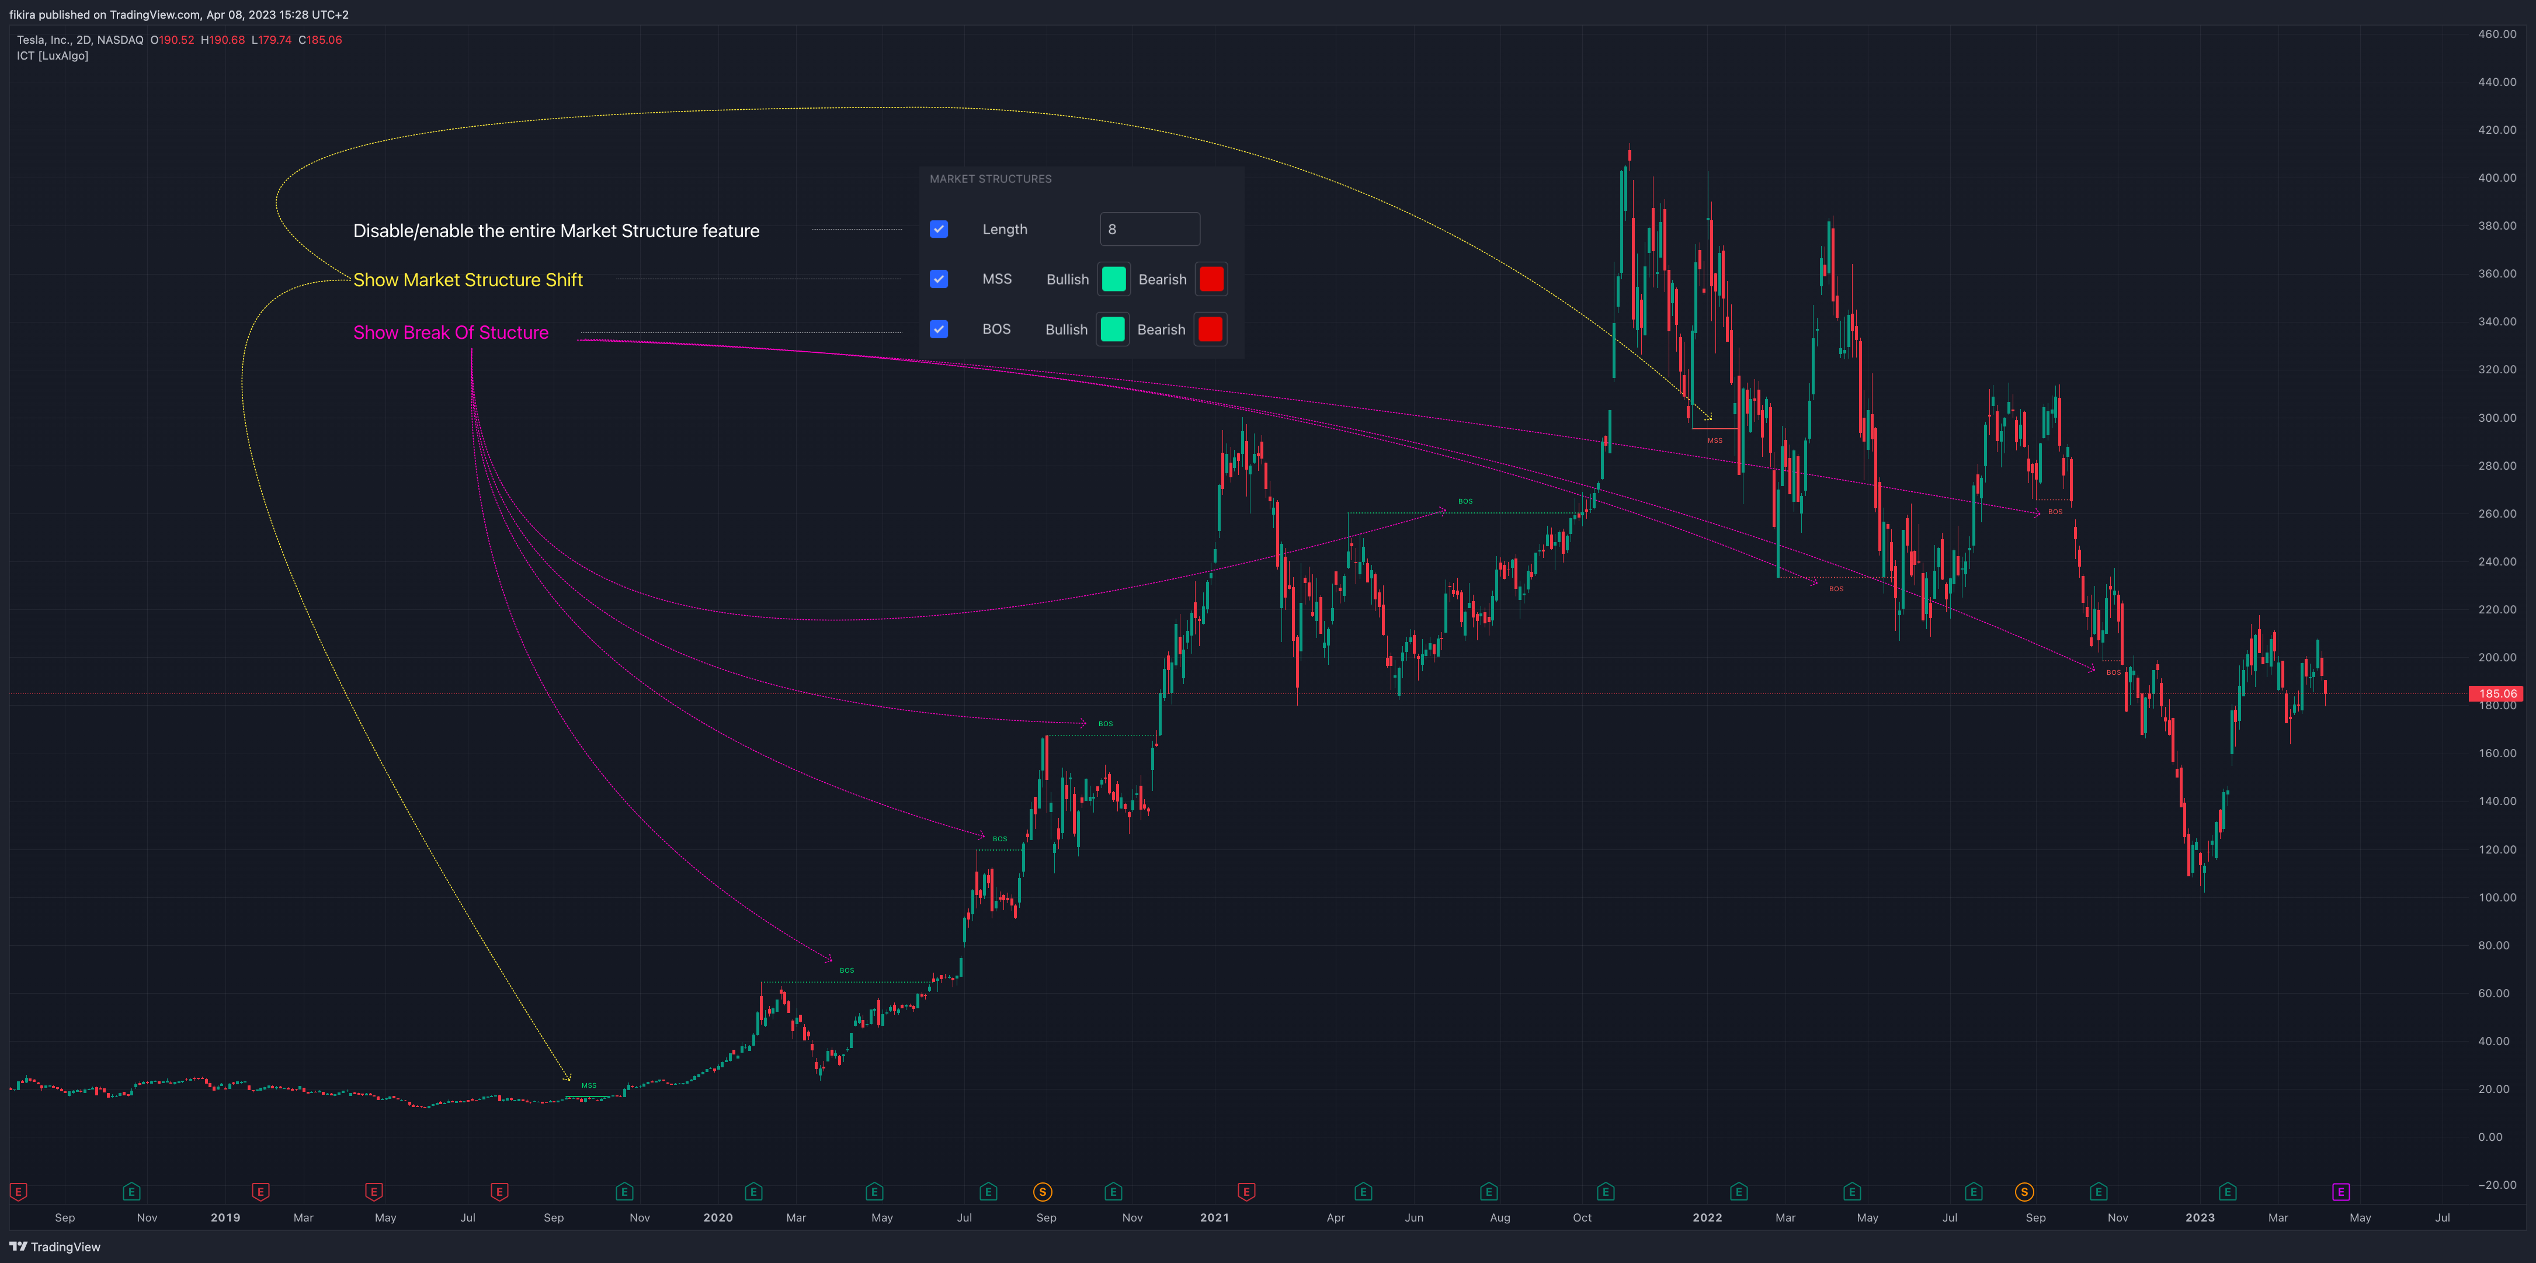
Task: Open the red earnings marker after Jul 2019
Action: click(x=499, y=1192)
